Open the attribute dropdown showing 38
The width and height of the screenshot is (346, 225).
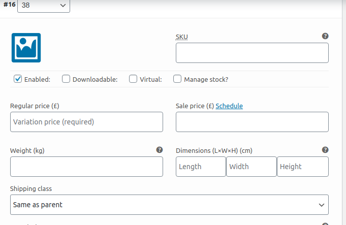point(44,5)
